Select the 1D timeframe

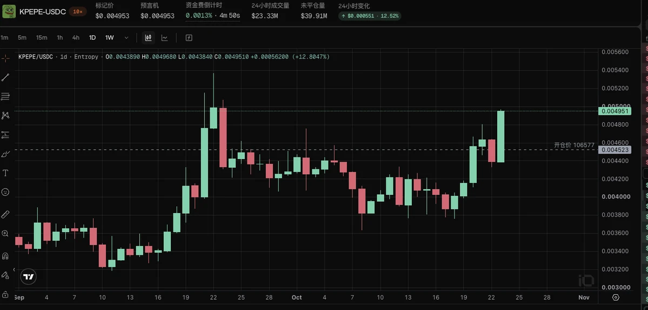(x=92, y=38)
